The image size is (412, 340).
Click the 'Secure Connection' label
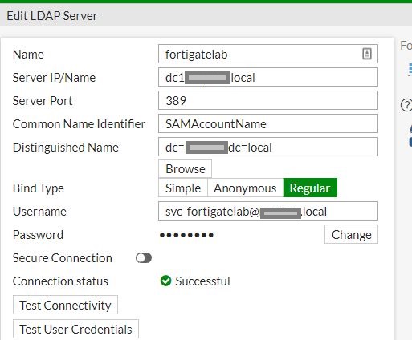[x=63, y=258]
